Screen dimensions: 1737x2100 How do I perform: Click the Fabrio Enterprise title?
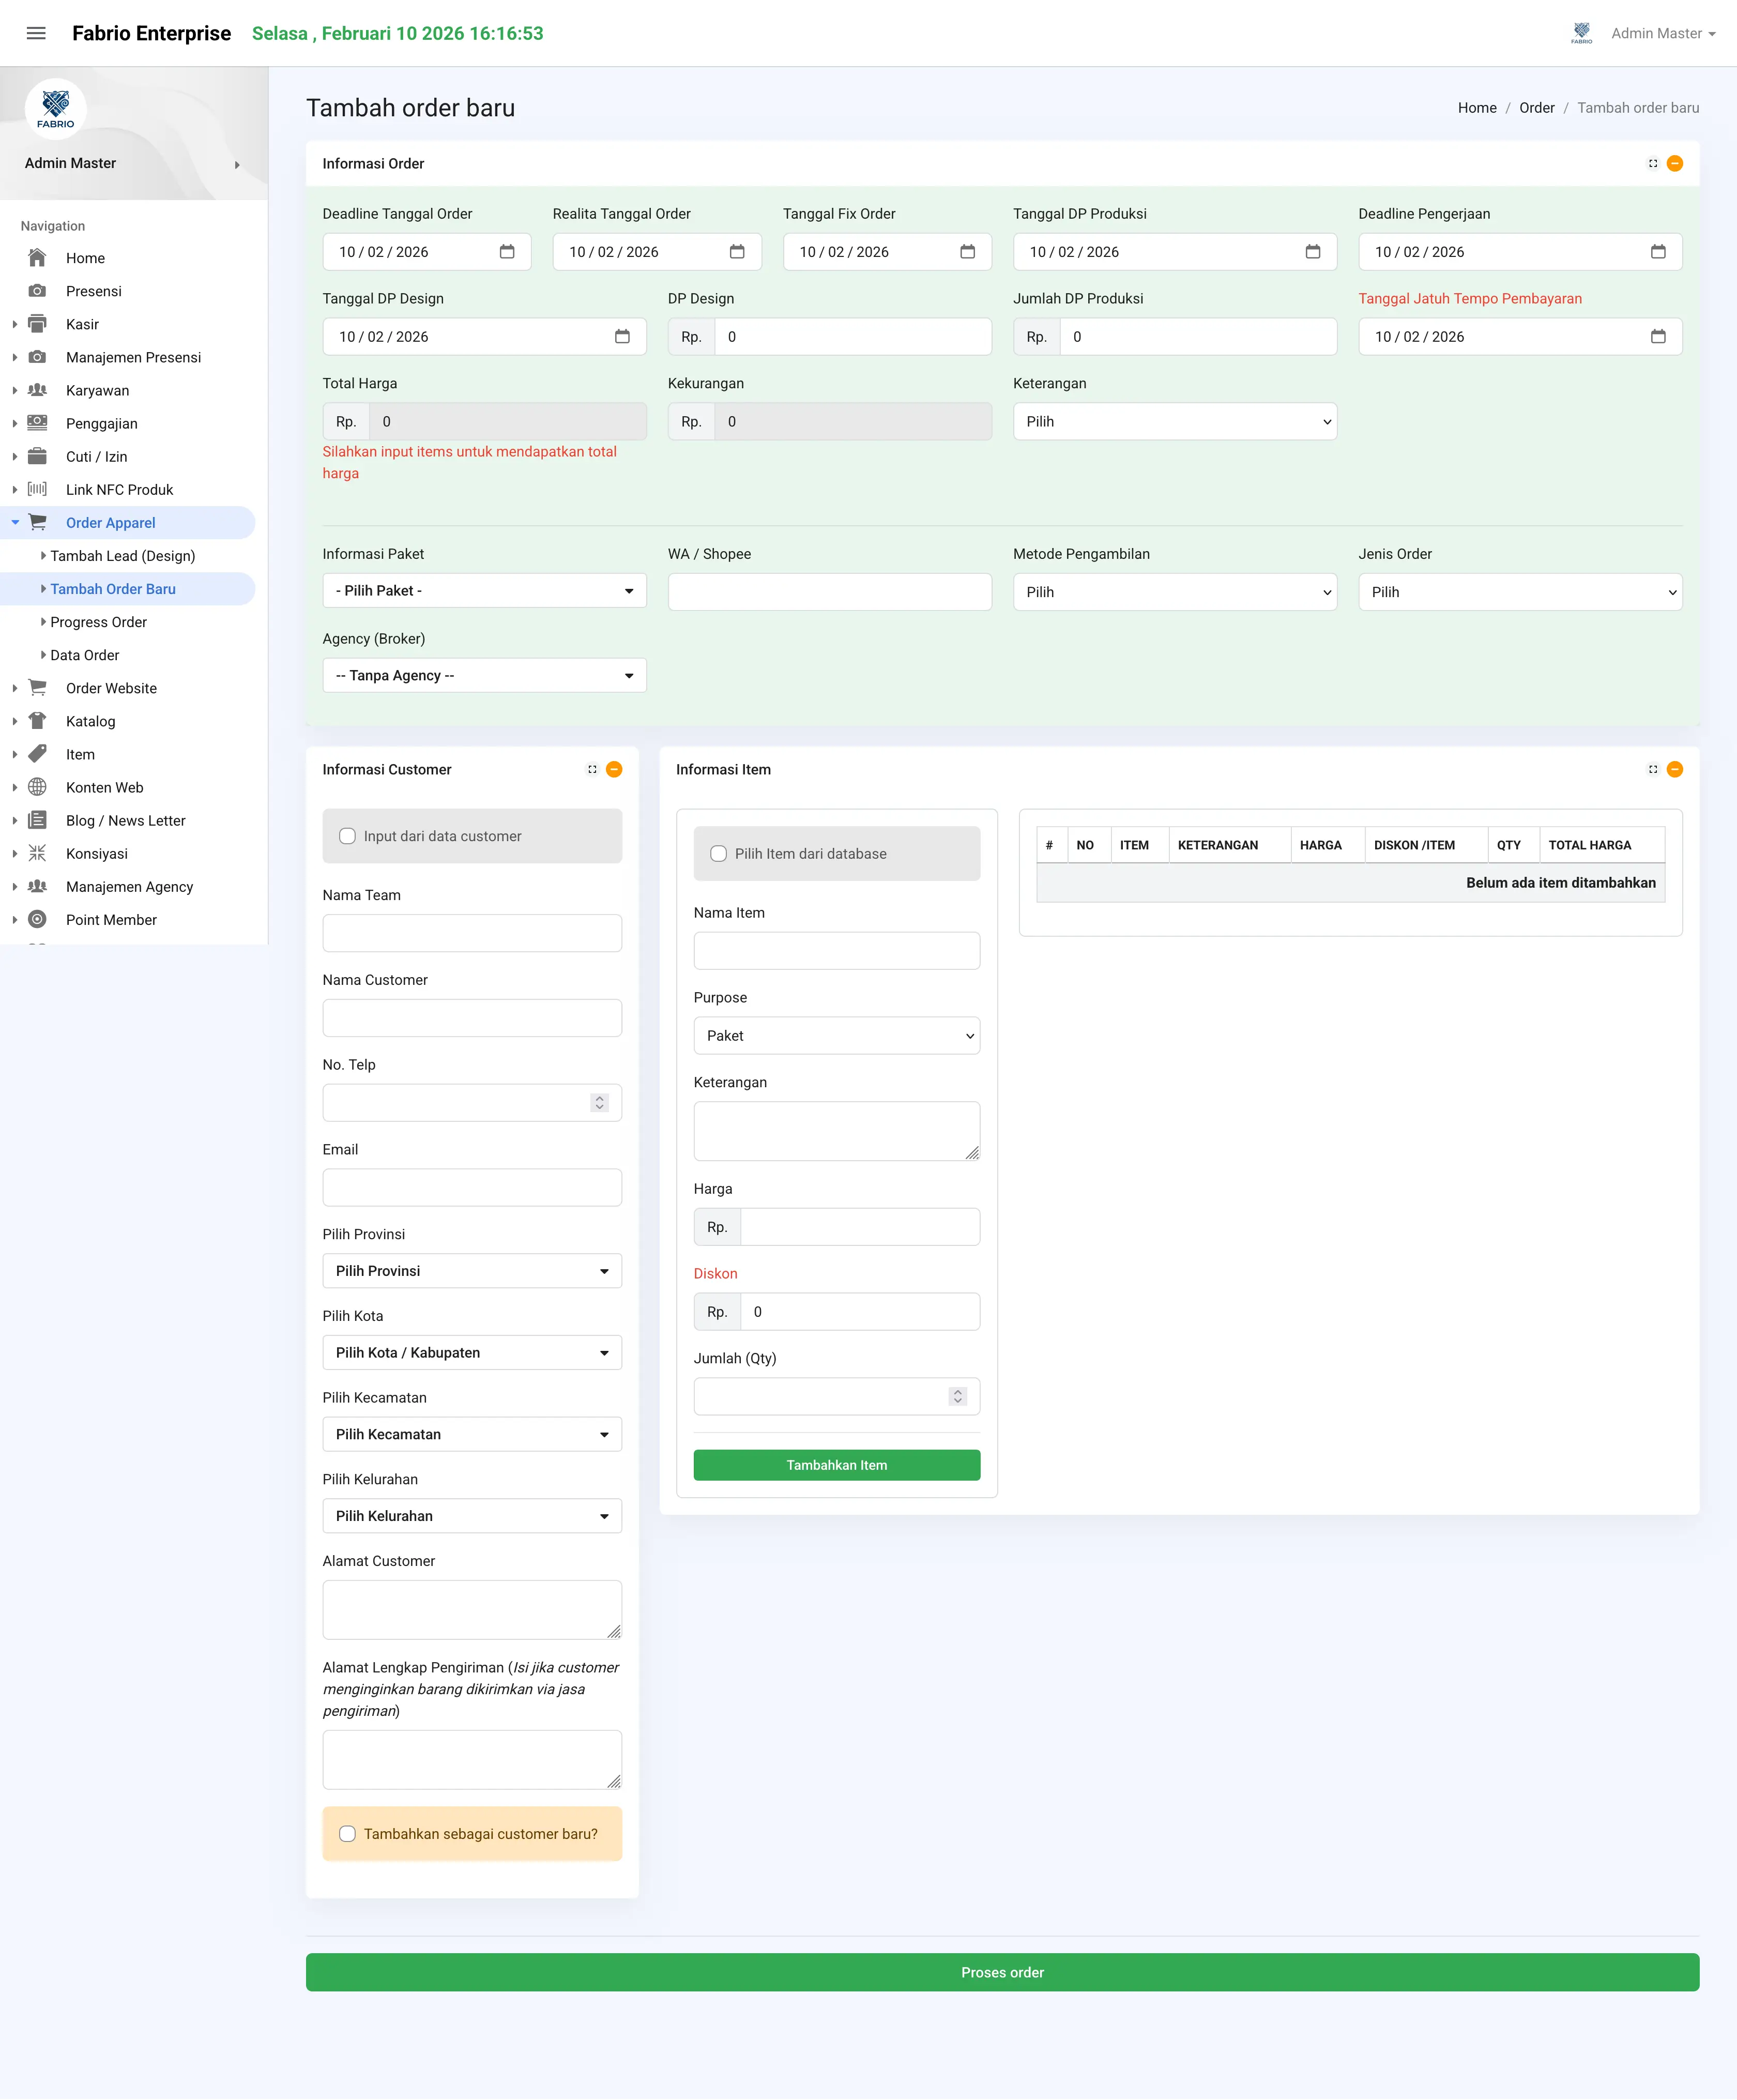coord(151,33)
